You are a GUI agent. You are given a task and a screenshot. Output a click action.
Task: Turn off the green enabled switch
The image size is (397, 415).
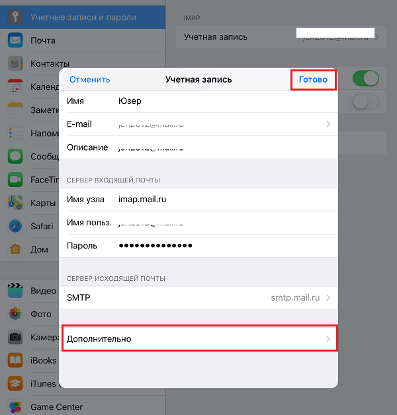pos(365,79)
